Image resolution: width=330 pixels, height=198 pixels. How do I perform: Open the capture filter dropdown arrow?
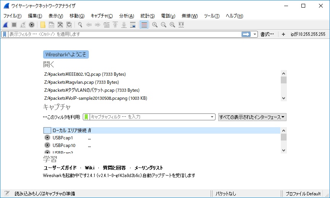(x=212, y=117)
